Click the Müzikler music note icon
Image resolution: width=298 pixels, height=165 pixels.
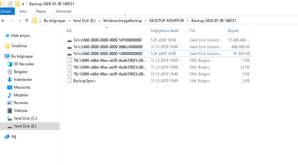pos(10,95)
